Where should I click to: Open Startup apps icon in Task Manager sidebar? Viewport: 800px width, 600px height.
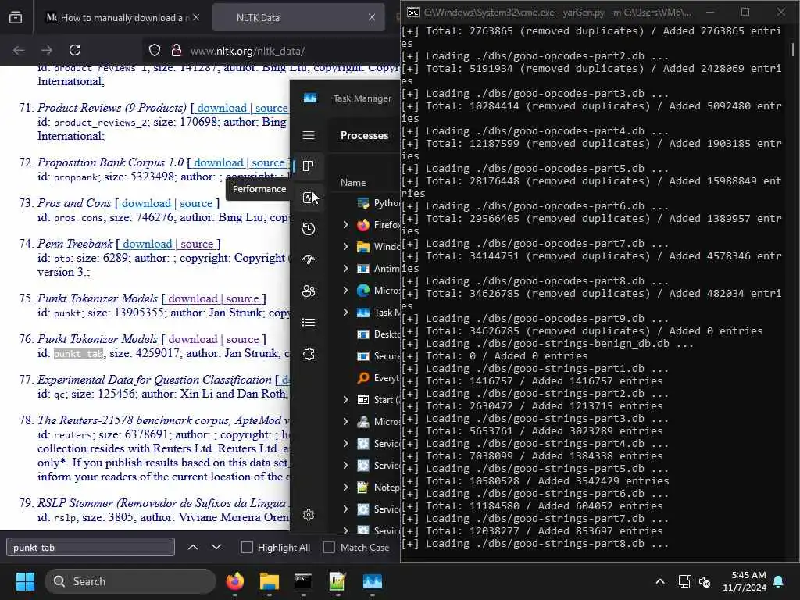click(x=308, y=259)
